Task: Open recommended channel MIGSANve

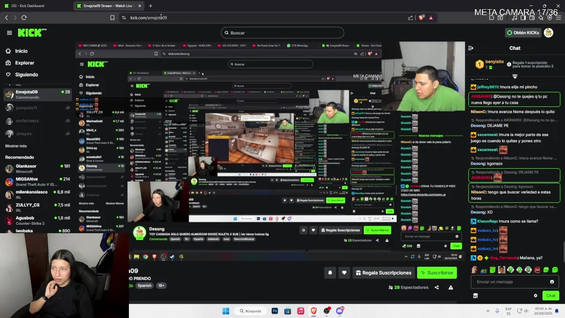Action: [x=37, y=182]
